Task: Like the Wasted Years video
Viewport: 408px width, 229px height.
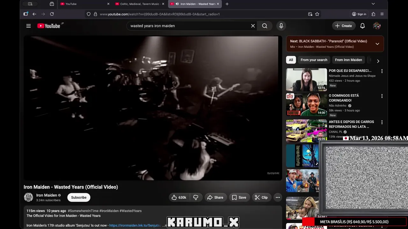Action: [179, 198]
